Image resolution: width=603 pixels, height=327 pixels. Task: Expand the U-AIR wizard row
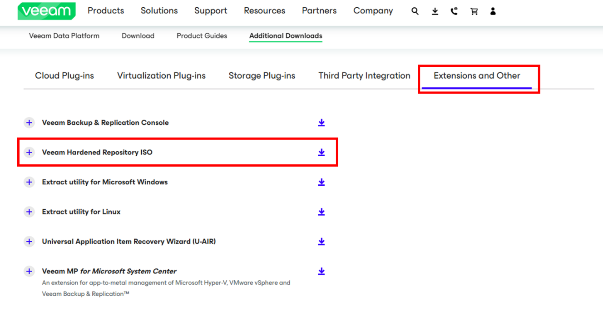pyautogui.click(x=29, y=242)
